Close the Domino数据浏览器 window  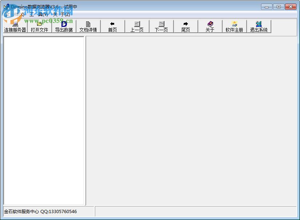[x=291, y=7]
